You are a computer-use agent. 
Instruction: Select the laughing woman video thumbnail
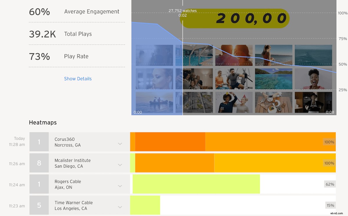point(313,78)
